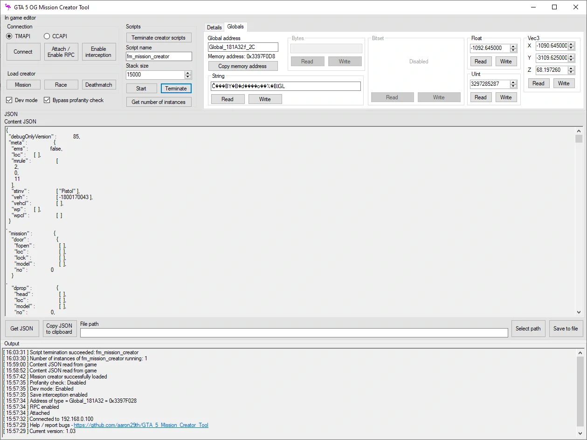
Task: Click Read in the UInt group
Action: [x=481, y=97]
